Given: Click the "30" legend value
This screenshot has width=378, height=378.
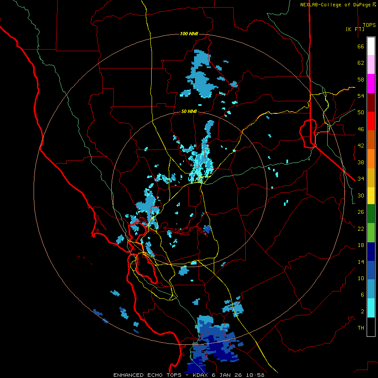Looking at the screenshot, I should [361, 195].
